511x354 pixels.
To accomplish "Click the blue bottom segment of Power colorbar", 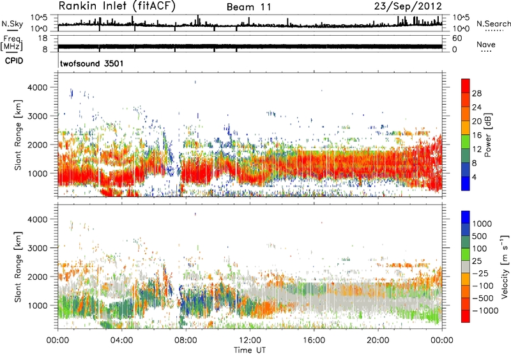I will point(466,183).
